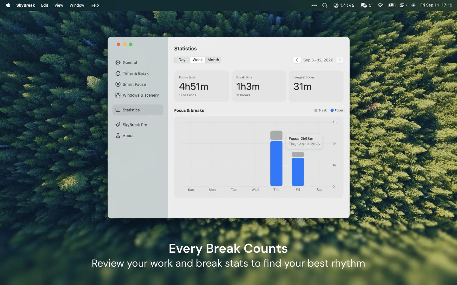
Task: Open the SkyBreak Pro sparkle icon
Action: tap(118, 125)
